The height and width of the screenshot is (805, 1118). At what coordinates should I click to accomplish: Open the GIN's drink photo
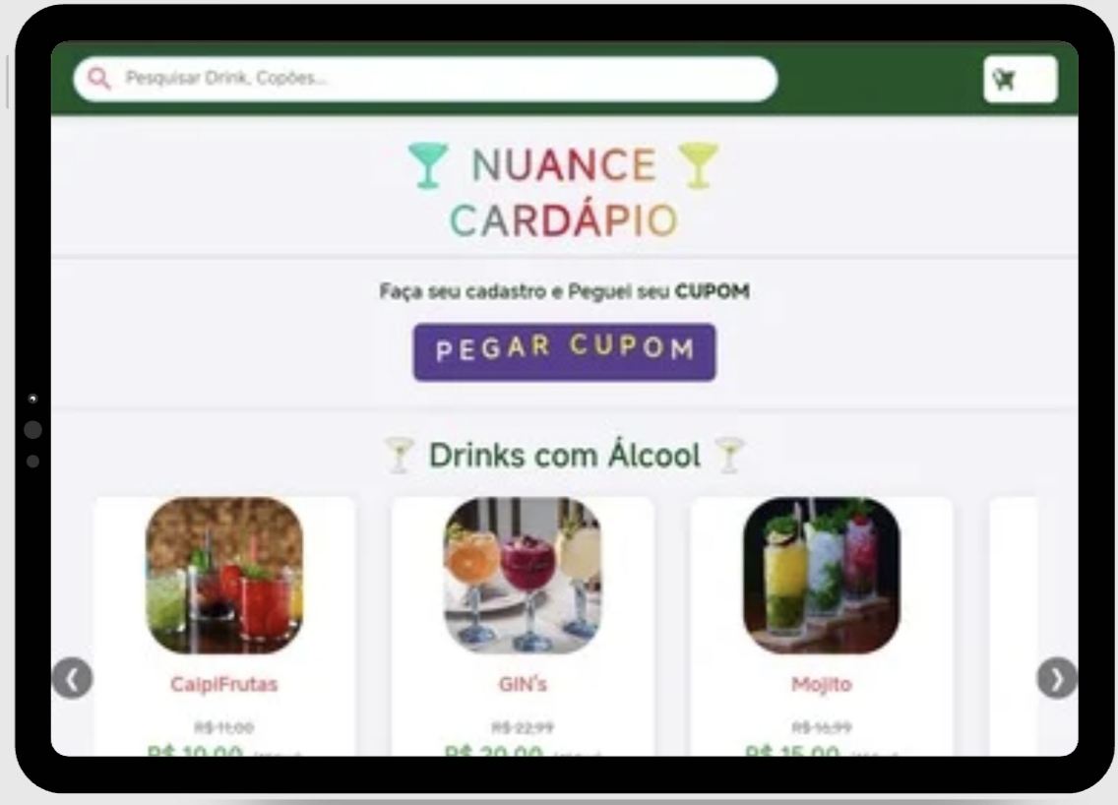coord(523,576)
